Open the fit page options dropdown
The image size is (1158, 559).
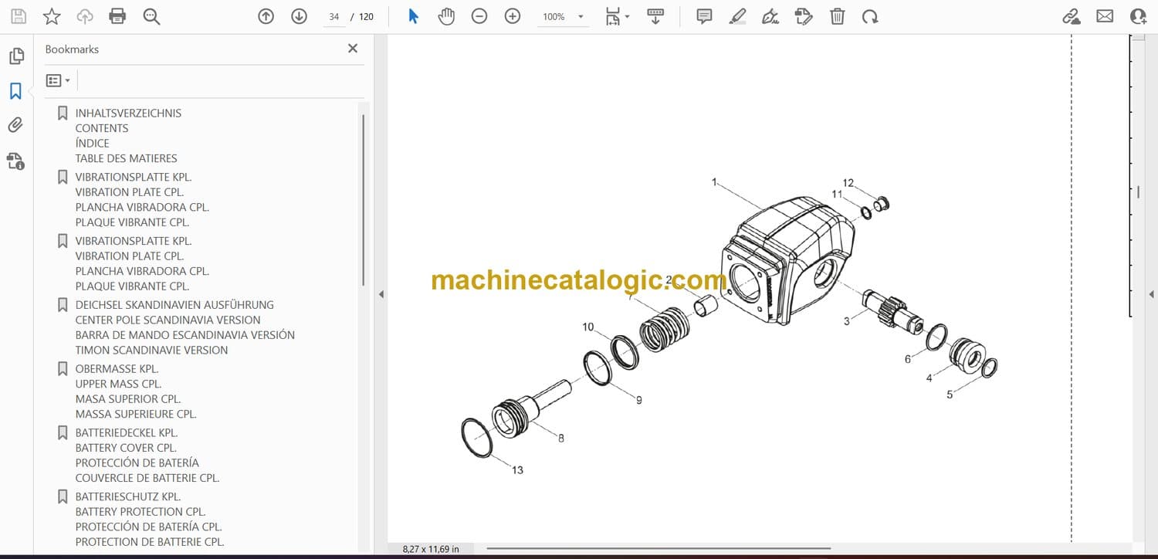click(x=617, y=16)
